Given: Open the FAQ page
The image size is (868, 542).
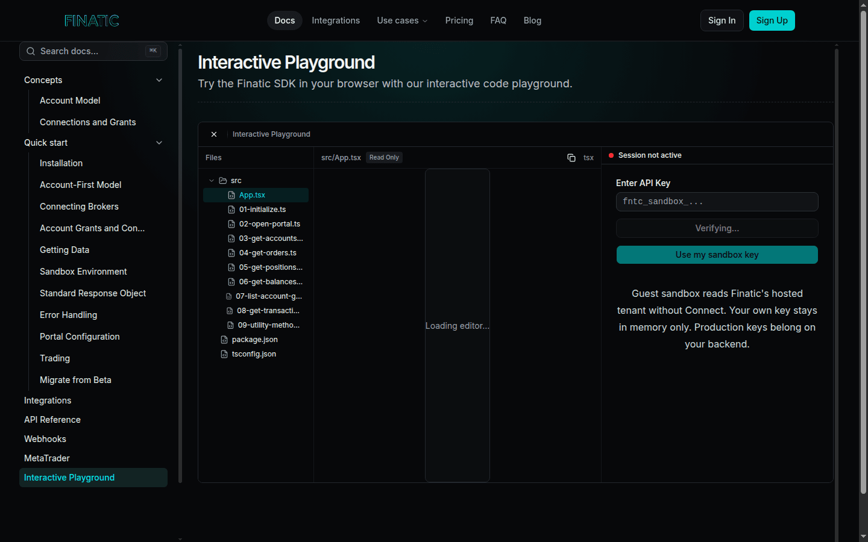Looking at the screenshot, I should point(498,20).
